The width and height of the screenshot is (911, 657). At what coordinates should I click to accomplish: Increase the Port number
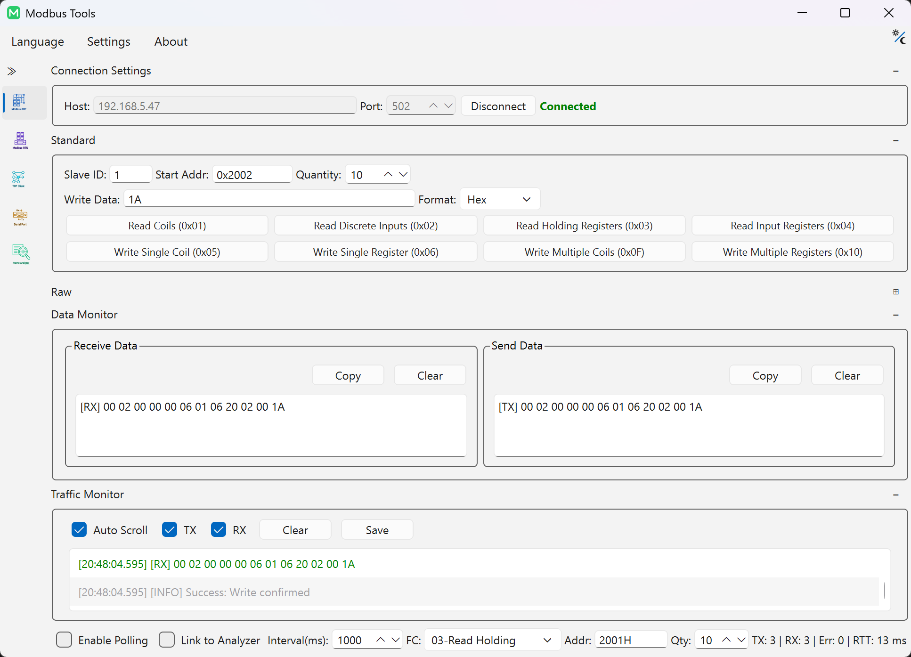pos(433,106)
